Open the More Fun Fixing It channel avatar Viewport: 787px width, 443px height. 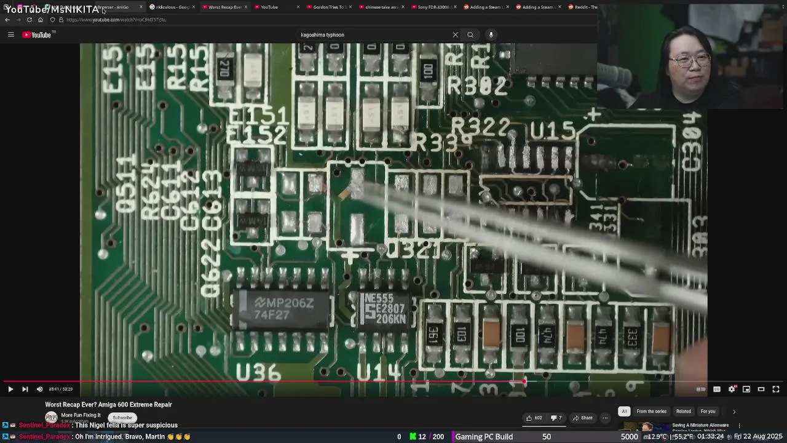pyautogui.click(x=51, y=417)
